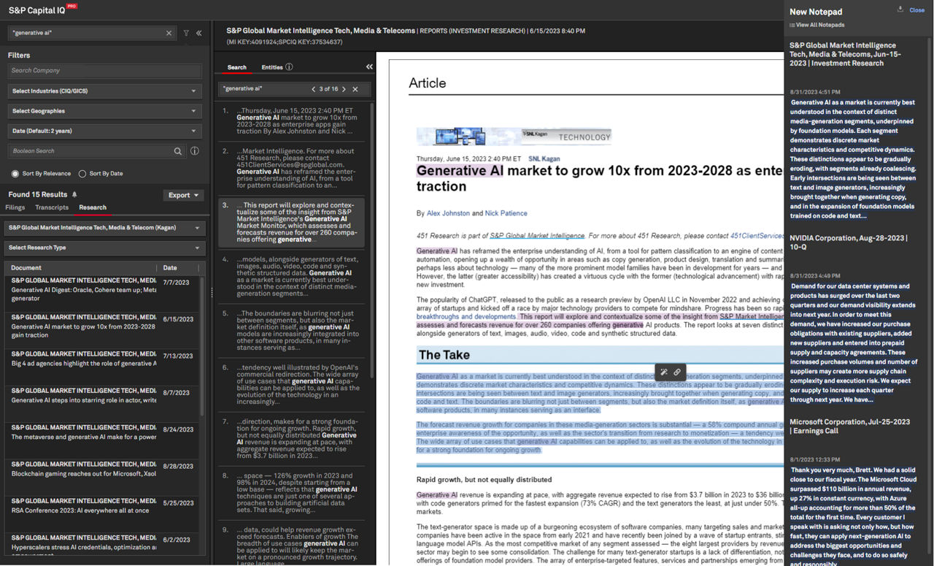Click the info icon next to the Entities tab

tap(289, 66)
